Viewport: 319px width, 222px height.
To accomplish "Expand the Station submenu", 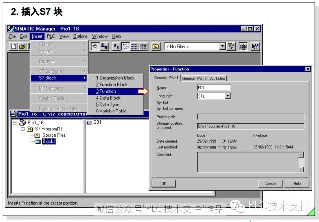I will [x=85, y=44].
